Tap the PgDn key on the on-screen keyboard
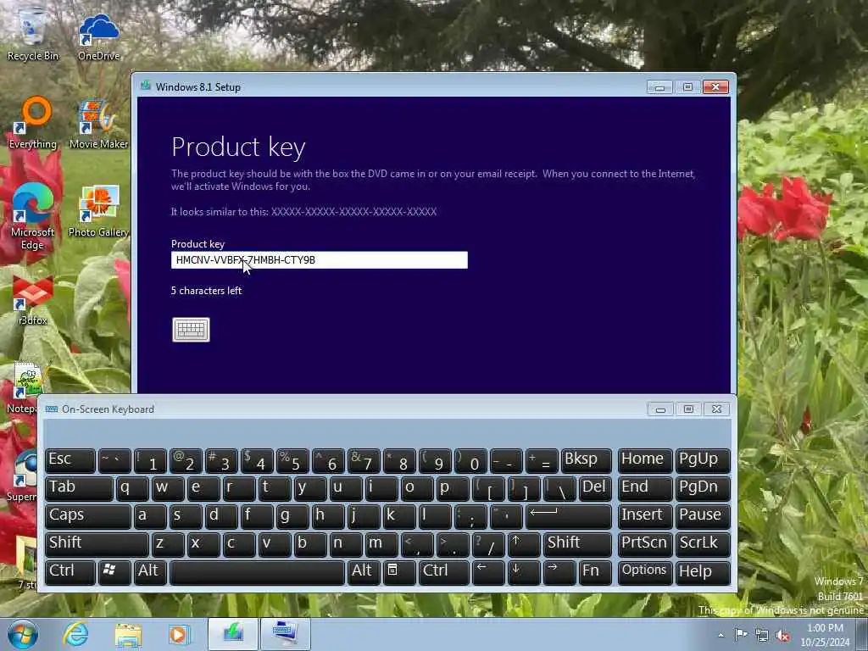Screen dimensions: 868x651 pos(703,488)
